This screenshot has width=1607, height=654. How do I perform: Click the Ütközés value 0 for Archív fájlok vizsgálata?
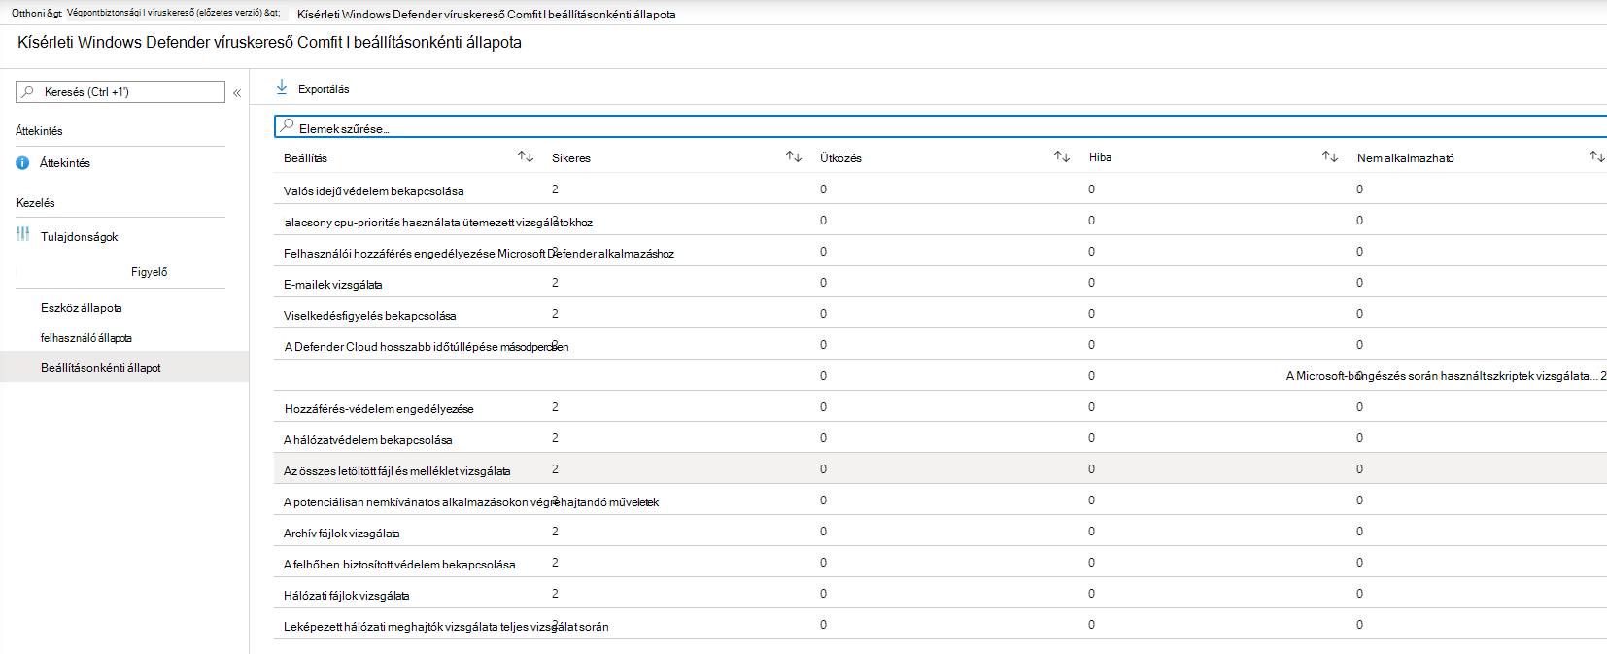(823, 532)
